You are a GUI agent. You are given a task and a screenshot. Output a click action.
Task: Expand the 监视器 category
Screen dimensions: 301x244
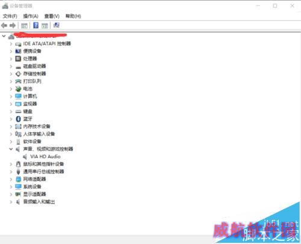(11, 104)
